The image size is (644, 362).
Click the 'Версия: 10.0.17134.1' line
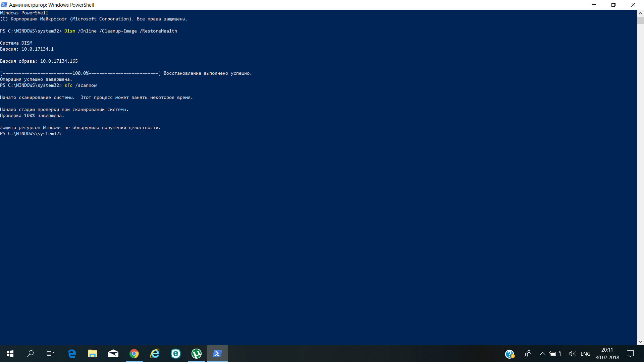27,49
